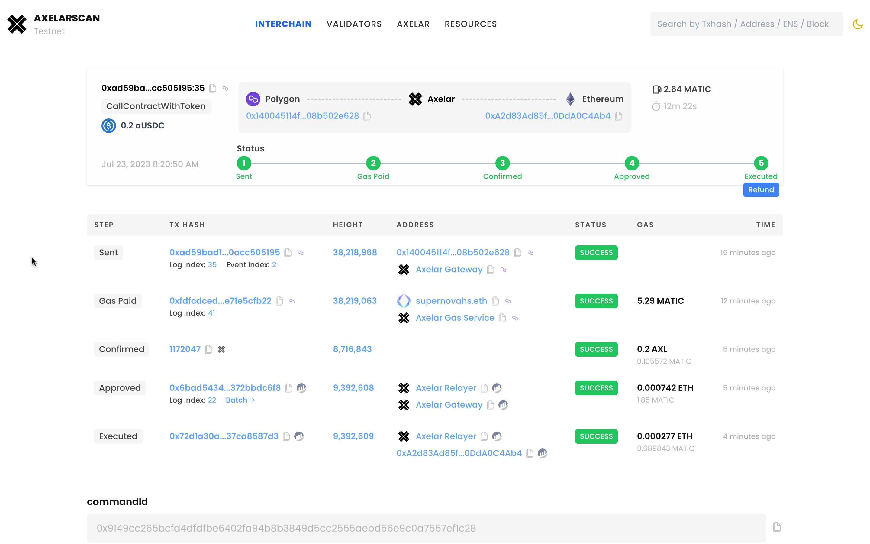This screenshot has width=870, height=544.
Task: Copy the Gas Paid tx hash
Action: click(x=279, y=301)
